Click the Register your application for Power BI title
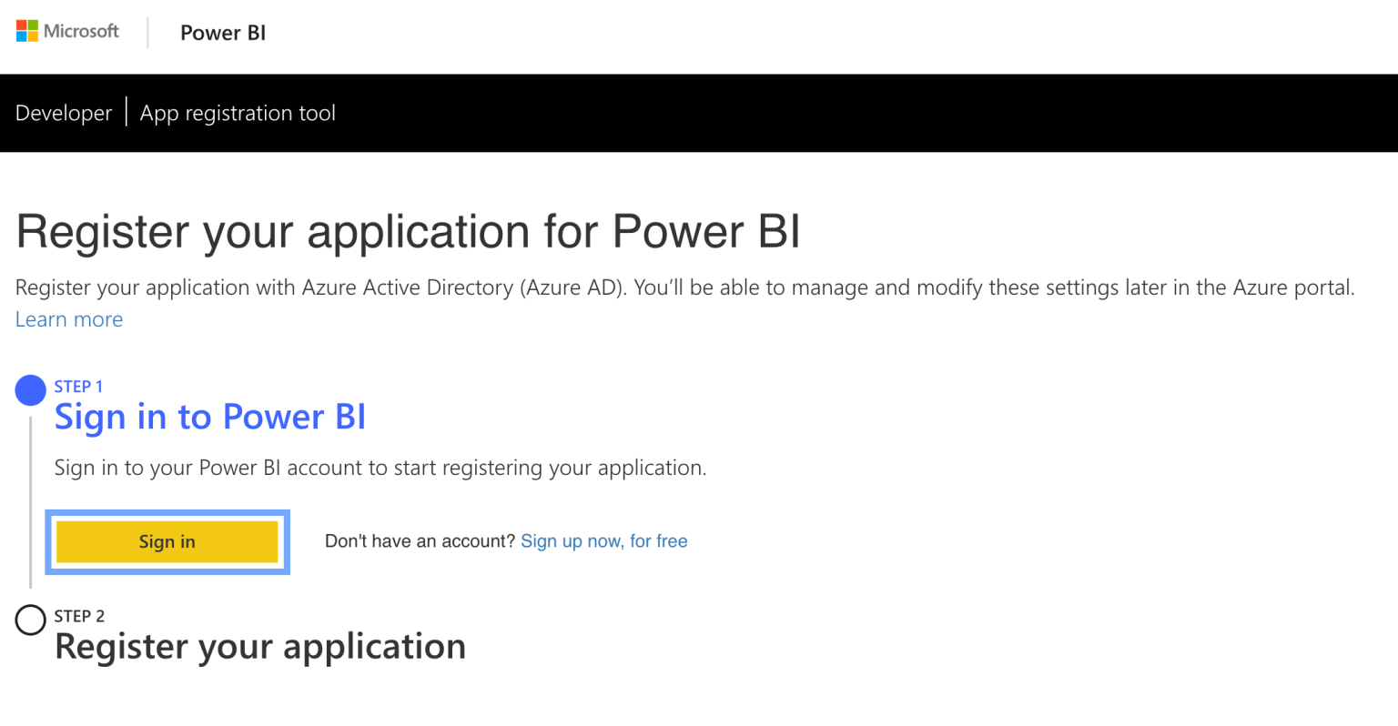The width and height of the screenshot is (1398, 726). tap(407, 232)
